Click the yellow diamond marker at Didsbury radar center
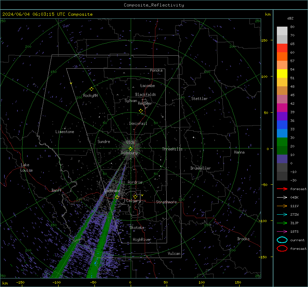Screen dimensions: 308x287 click(130, 149)
